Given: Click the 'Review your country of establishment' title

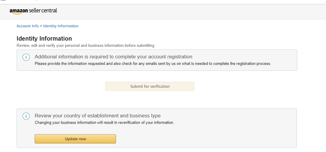Looking at the screenshot, I should 98,116.
